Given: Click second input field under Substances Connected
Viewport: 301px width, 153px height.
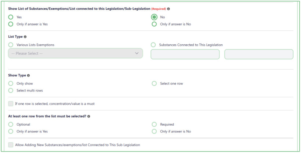Looking at the screenshot, I should click(x=259, y=54).
